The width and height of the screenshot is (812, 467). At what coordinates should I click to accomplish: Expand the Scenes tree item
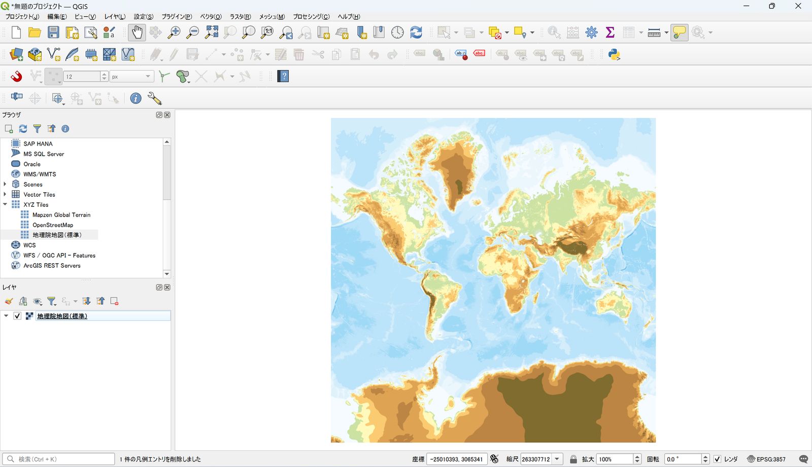point(5,184)
